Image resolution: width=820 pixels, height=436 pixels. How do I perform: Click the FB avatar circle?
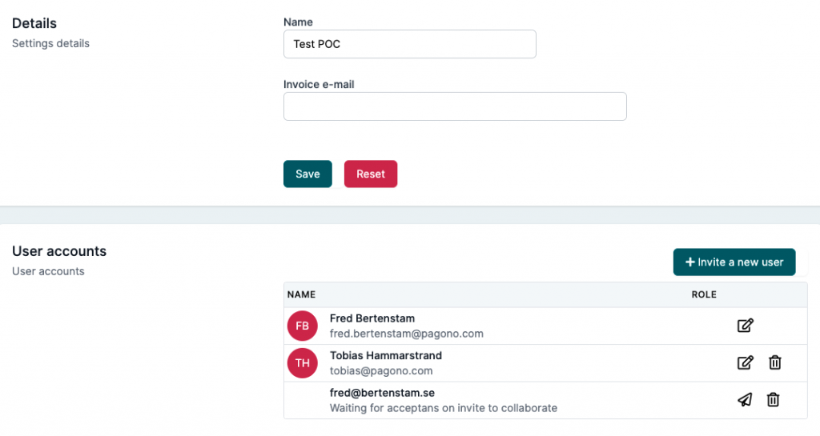(302, 326)
